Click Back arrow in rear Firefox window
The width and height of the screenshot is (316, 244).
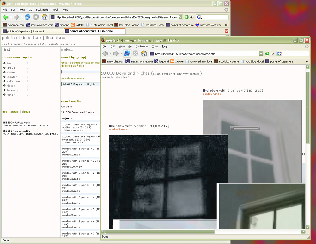6,17
